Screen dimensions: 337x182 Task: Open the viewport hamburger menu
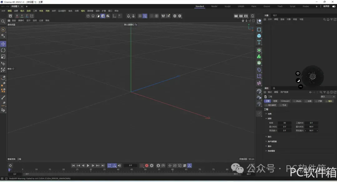(x=9, y=21)
